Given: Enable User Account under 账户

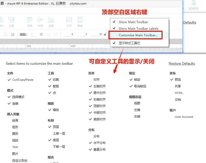Looking at the screenshot, I should coord(184,117).
